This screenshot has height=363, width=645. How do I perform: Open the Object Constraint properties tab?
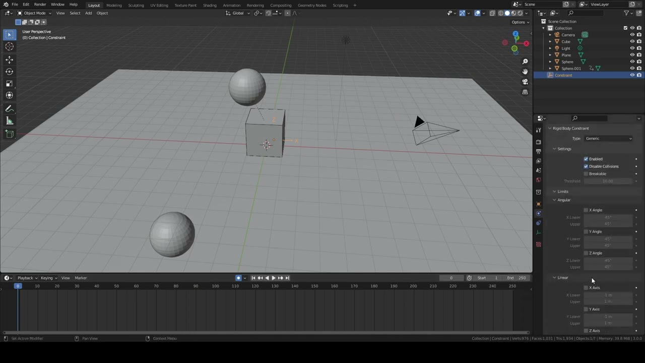[538, 223]
